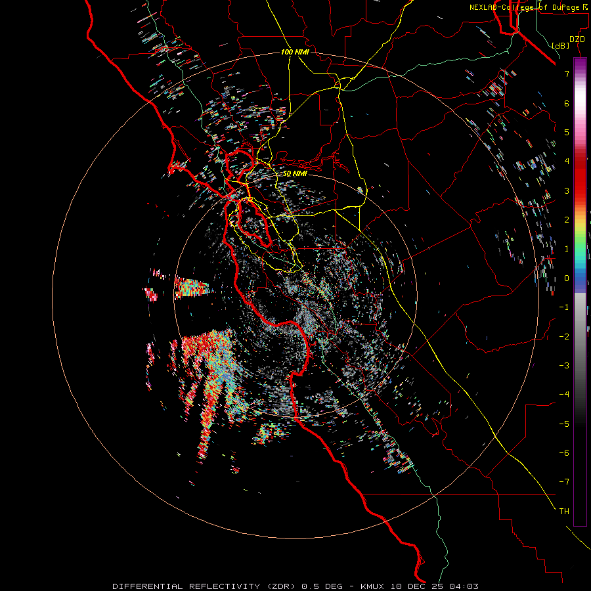Click "(ZDR)" in the bottom caption

[281, 586]
